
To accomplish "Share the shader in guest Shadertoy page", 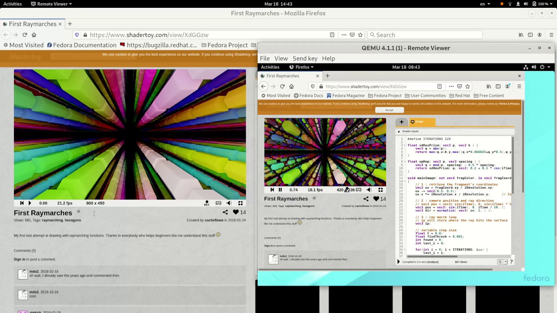I will click(x=366, y=199).
